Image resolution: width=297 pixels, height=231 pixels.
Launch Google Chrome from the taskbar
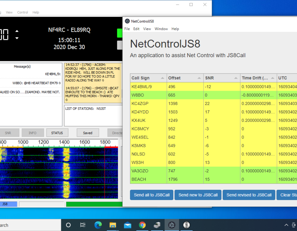point(142,225)
